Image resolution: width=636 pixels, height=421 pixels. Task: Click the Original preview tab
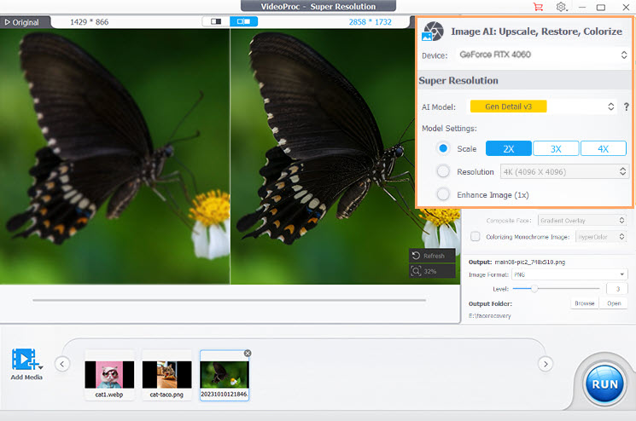tap(25, 22)
